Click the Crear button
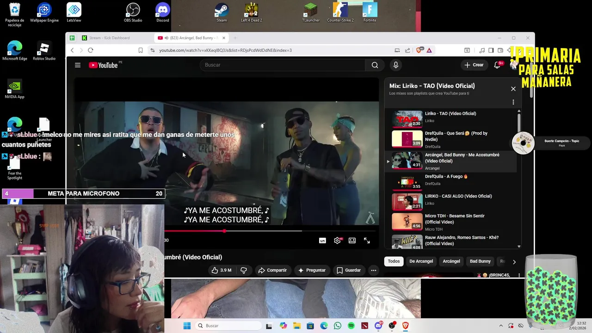Screen dimensions: 592x333 click(x=474, y=65)
